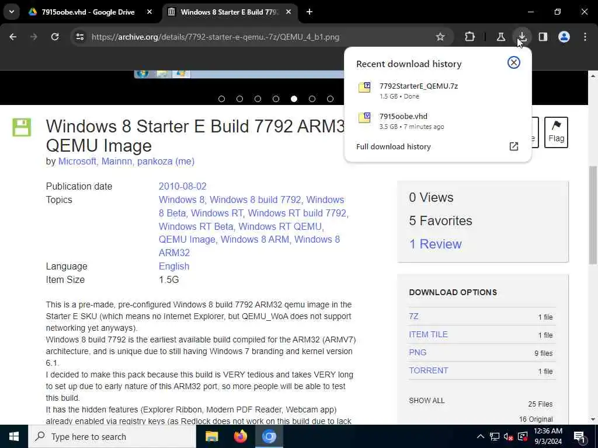Viewport: 598px width, 448px height.
Task: Click the 7915oobe.vhd file icon in downloads
Action: pyautogui.click(x=364, y=118)
